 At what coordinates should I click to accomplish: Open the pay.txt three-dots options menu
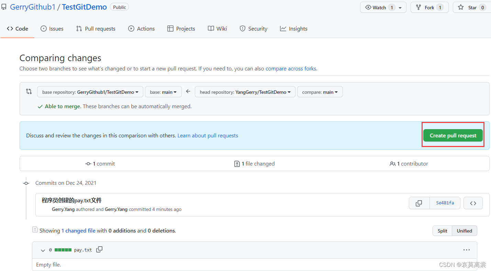pyautogui.click(x=466, y=250)
